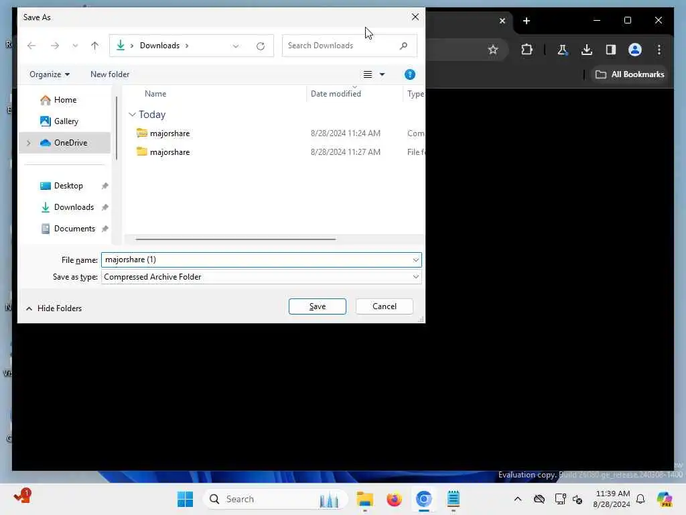Open File Explorer from taskbar
The width and height of the screenshot is (686, 515).
click(364, 499)
